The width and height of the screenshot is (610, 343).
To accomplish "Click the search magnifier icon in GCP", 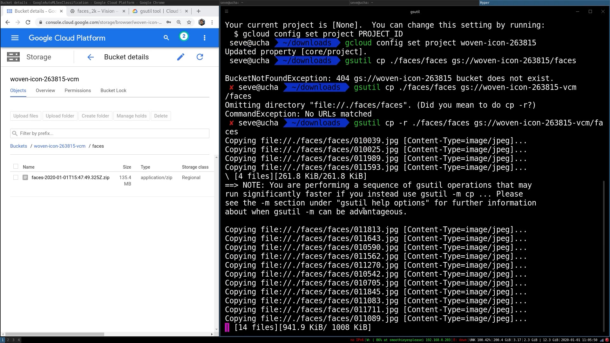I will [166, 38].
